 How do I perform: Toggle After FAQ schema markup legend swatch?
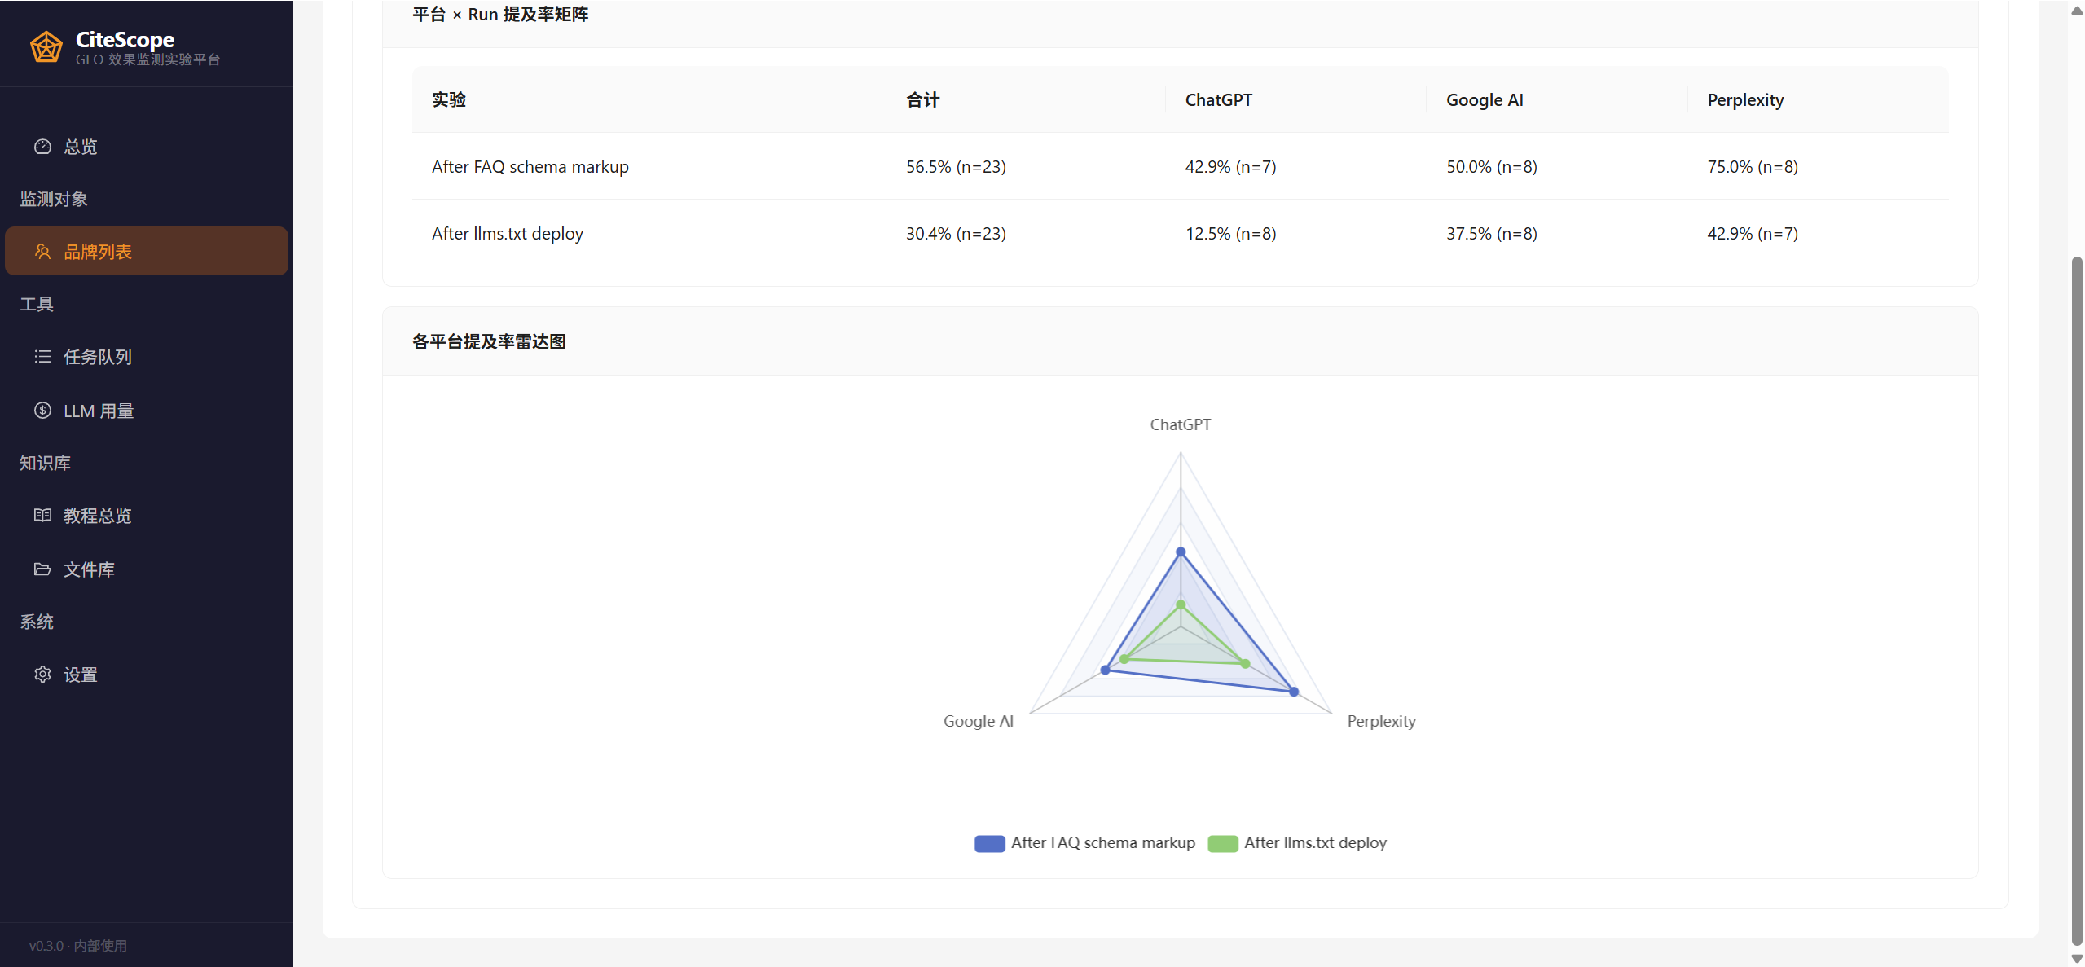click(x=989, y=843)
